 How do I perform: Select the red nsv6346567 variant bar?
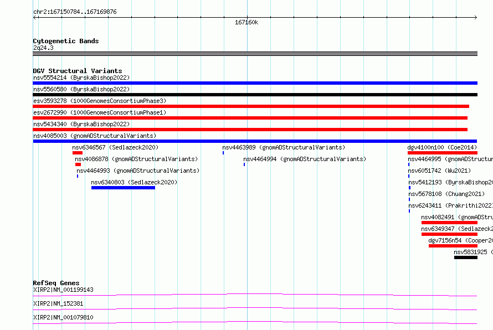[x=78, y=153]
